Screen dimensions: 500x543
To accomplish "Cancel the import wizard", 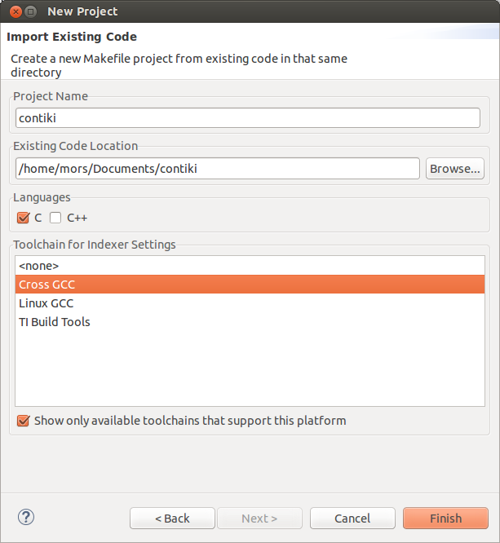I will tap(352, 519).
